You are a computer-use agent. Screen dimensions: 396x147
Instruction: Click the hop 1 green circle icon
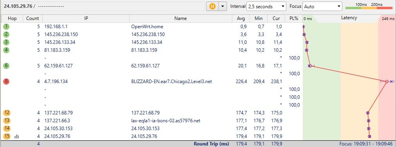[6, 27]
